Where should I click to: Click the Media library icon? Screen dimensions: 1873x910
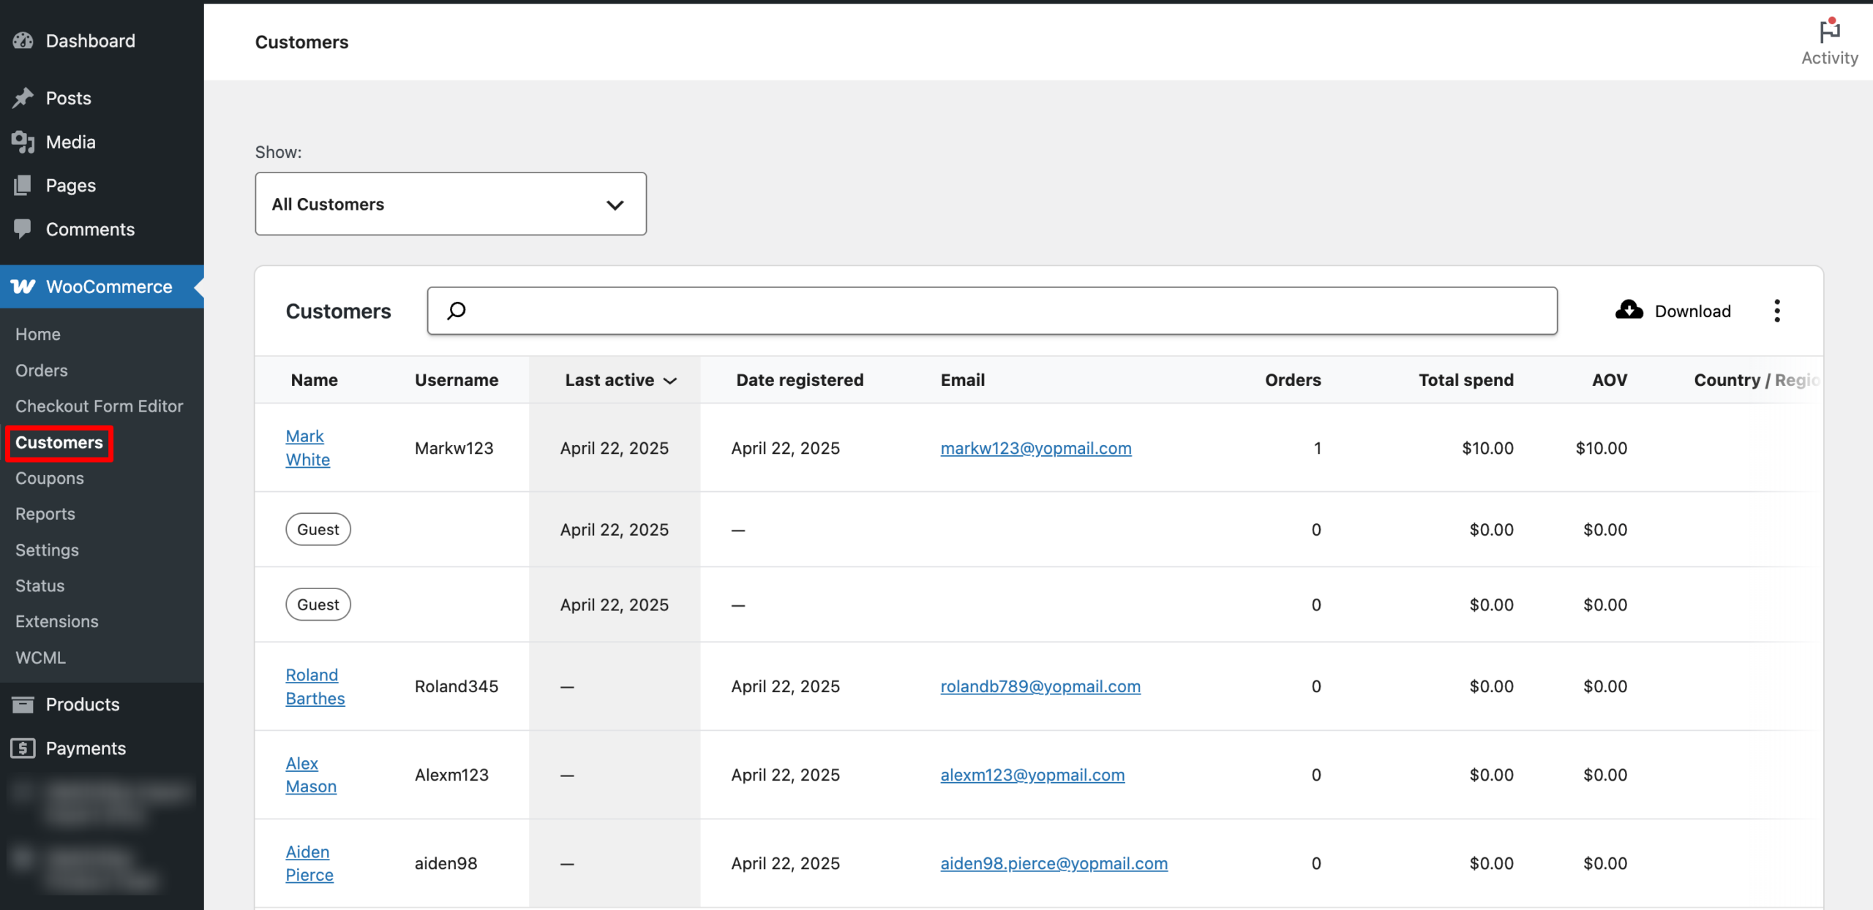(x=23, y=142)
